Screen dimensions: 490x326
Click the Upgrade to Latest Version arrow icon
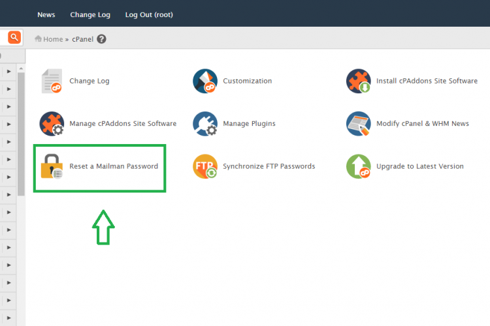(359, 166)
